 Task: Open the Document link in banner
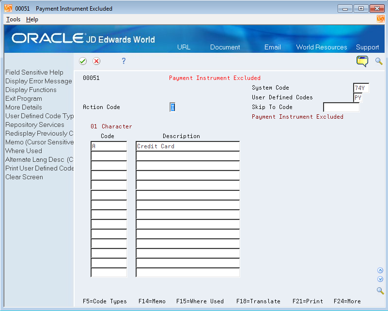click(225, 47)
